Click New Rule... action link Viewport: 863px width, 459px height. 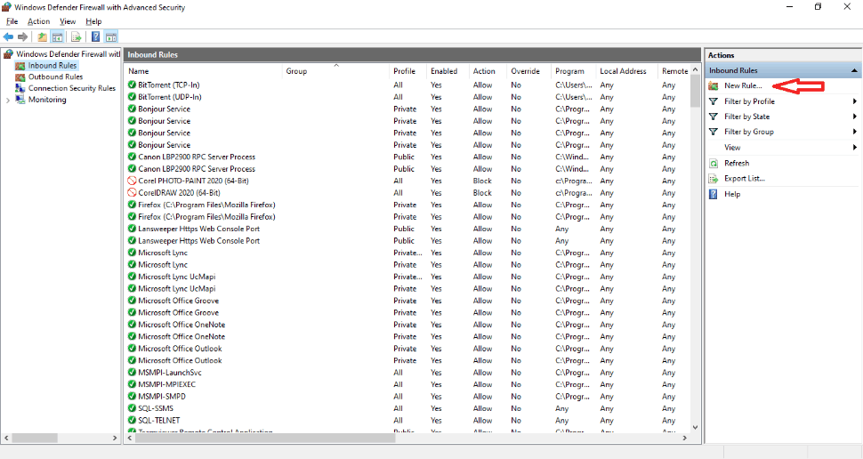[743, 86]
